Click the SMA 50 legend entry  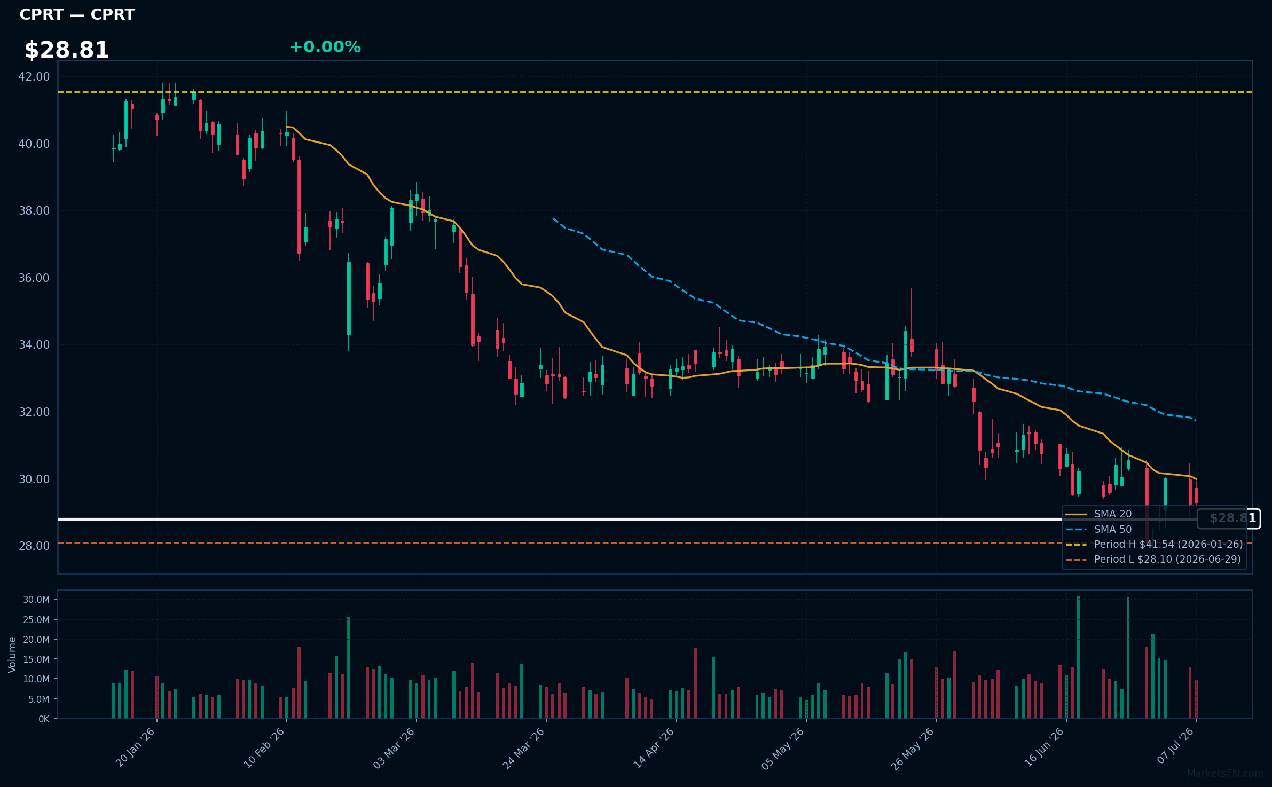point(1113,529)
